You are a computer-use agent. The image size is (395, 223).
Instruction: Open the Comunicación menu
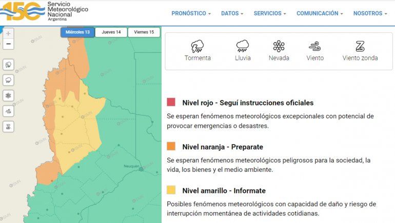(320, 13)
